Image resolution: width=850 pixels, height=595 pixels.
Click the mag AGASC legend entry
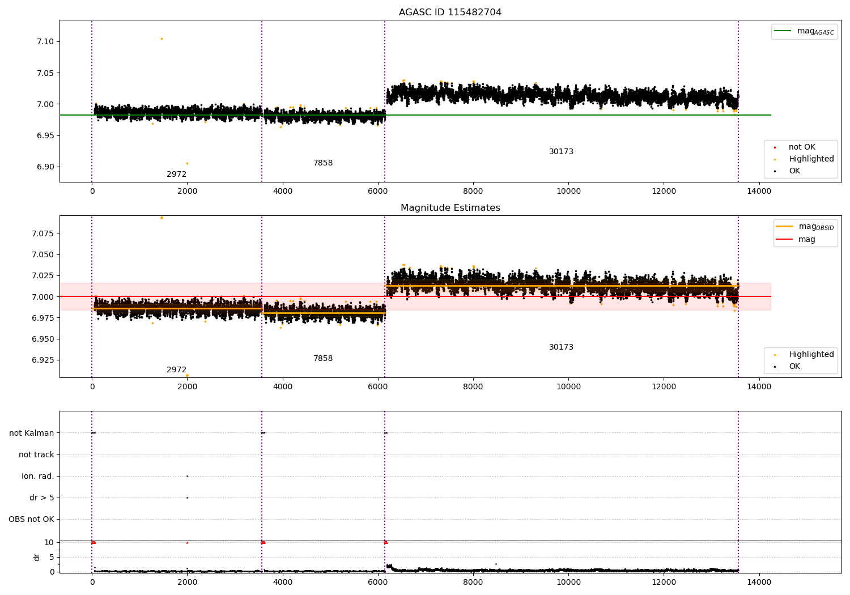[804, 31]
